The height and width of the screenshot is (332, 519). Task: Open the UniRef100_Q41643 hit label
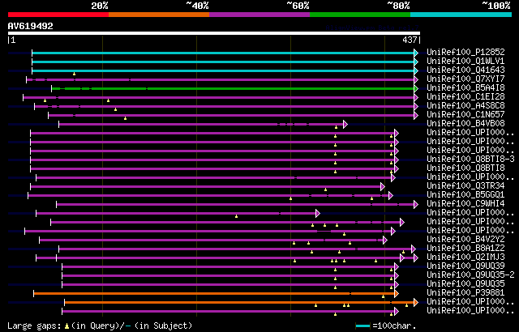pyautogui.click(x=465, y=70)
